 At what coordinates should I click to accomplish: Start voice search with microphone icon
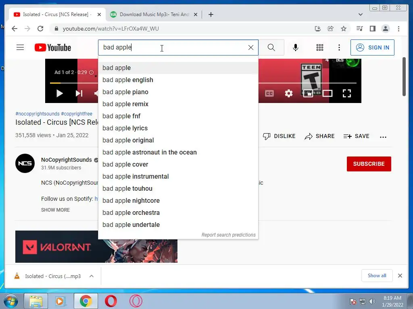tap(296, 47)
